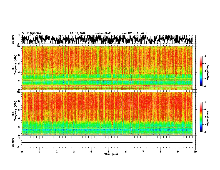Viewport: 220px width, 170px height.
Task: Click the "Time (min)" axis label
Action: [111, 154]
